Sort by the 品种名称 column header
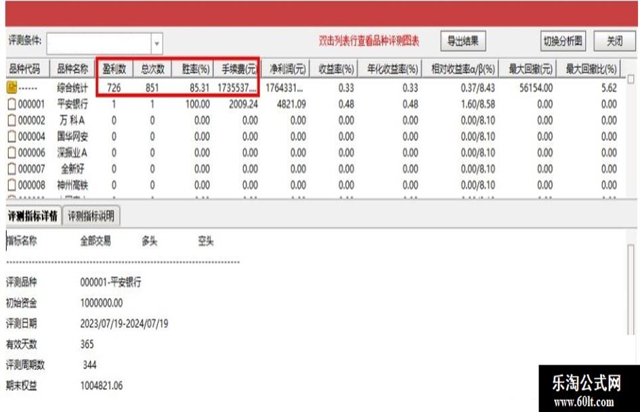Image resolution: width=640 pixels, height=412 pixels. pyautogui.click(x=72, y=69)
